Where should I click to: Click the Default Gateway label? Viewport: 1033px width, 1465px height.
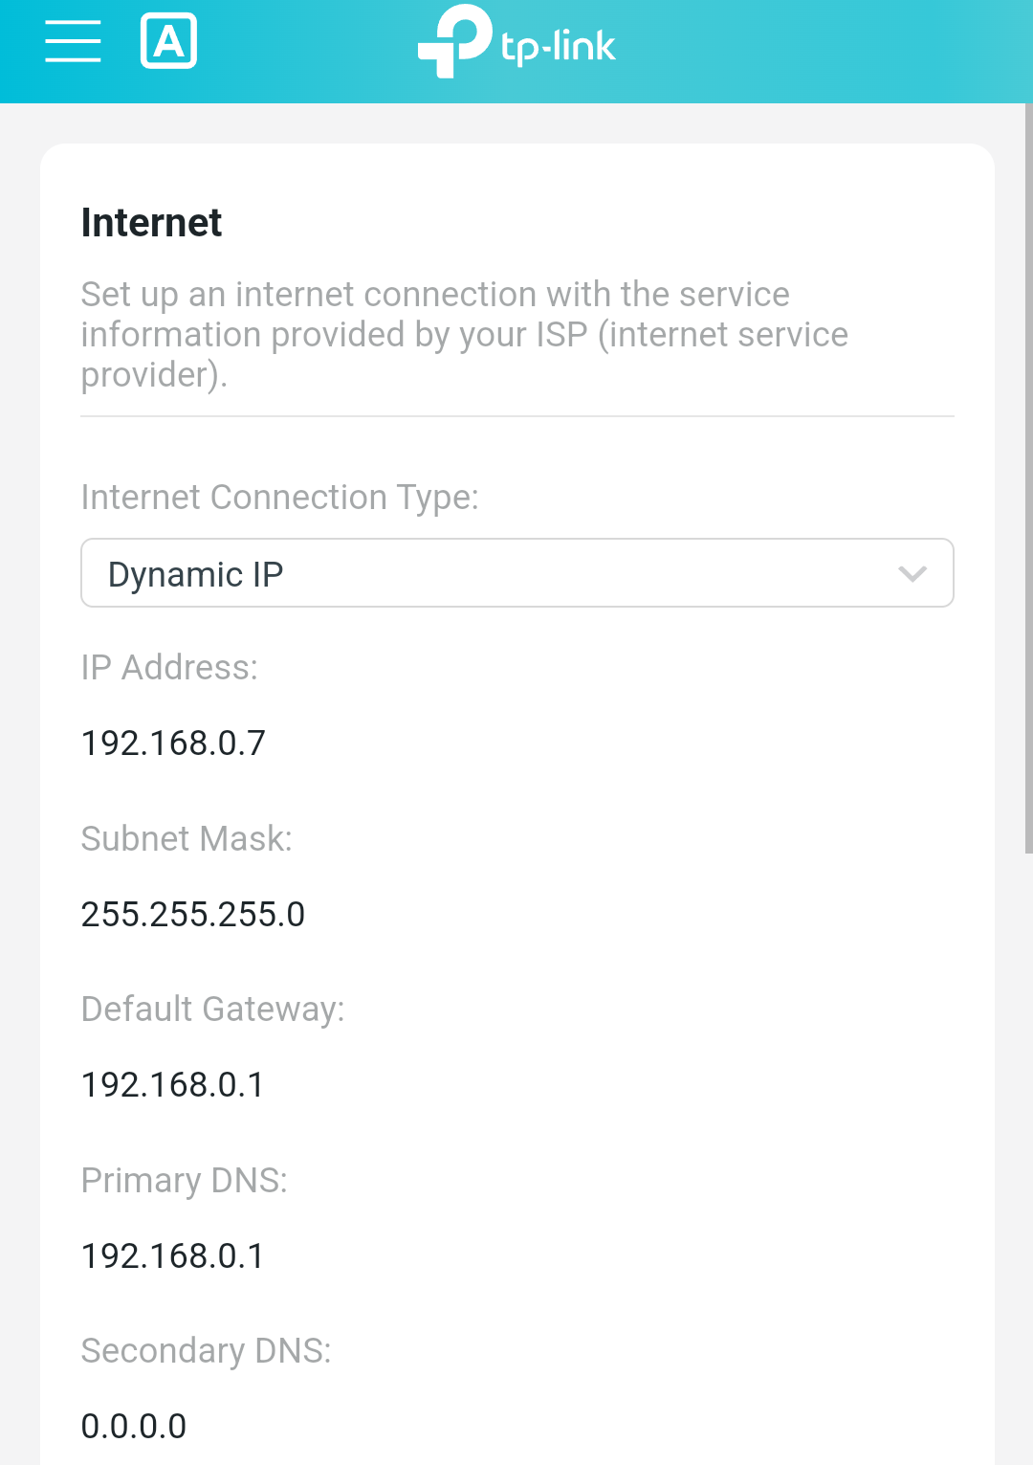click(212, 1010)
